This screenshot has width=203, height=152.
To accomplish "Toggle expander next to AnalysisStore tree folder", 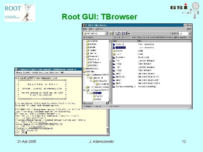I will point(88,78).
